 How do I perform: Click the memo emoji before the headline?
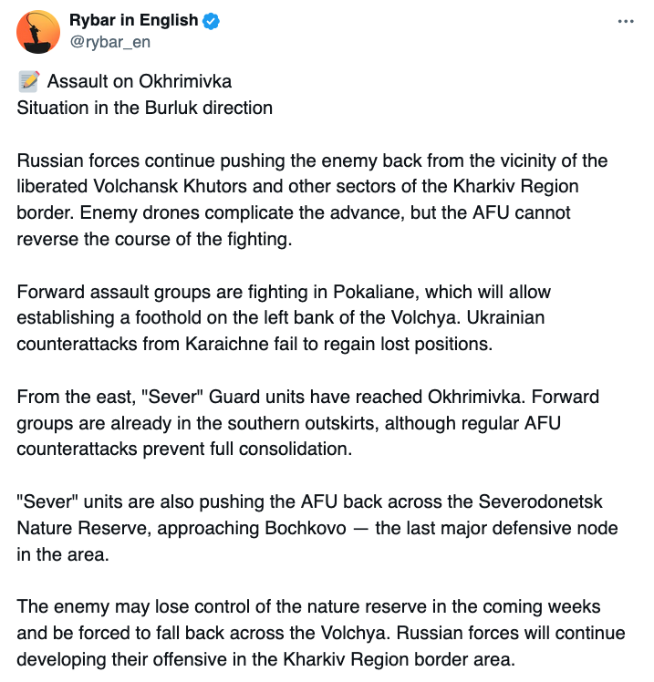click(28, 81)
